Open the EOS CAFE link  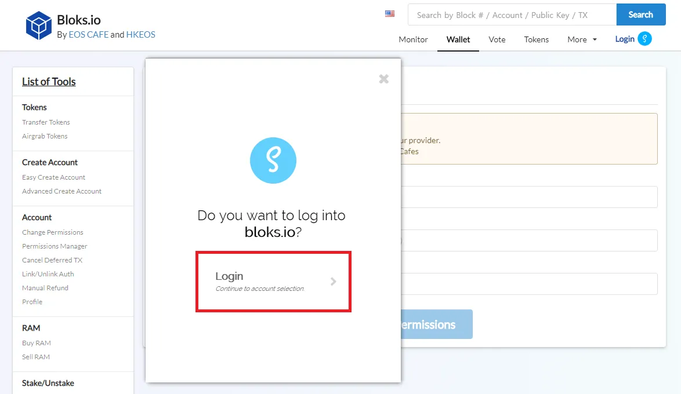coord(89,35)
